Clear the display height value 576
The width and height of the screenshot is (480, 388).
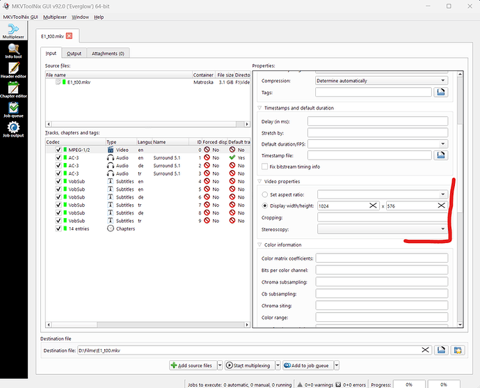coord(441,205)
